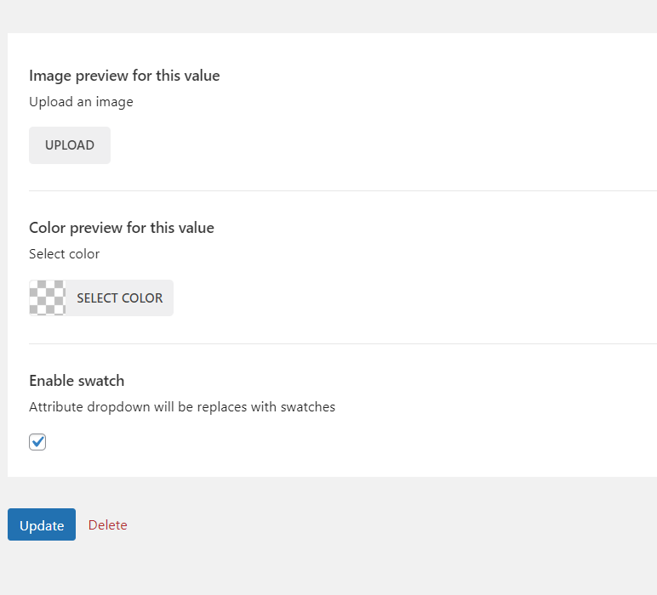The height and width of the screenshot is (595, 657).
Task: Click the "Image preview for this value" heading
Action: click(124, 76)
